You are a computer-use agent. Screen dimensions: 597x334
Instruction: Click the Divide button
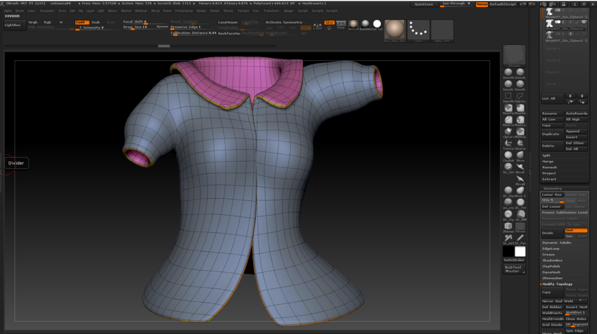click(552, 233)
